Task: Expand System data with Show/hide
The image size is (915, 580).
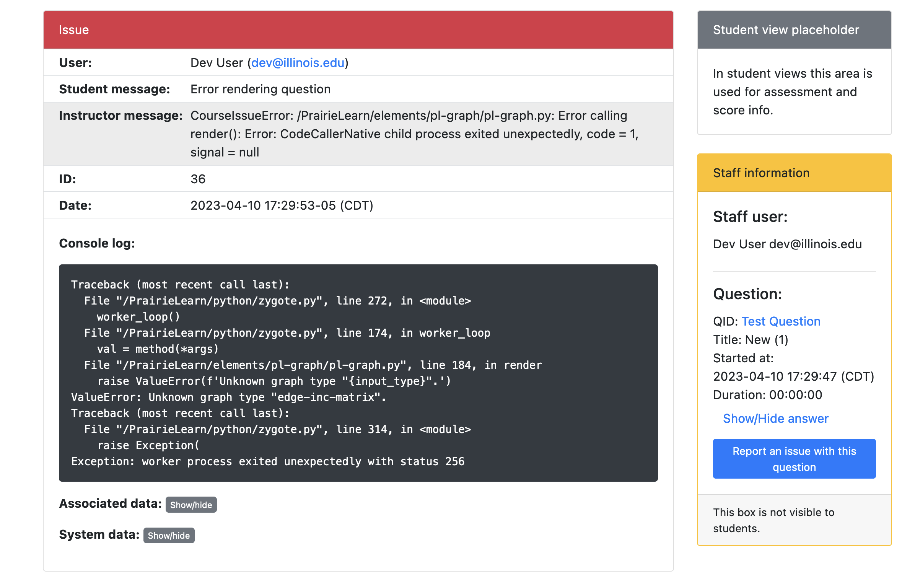Action: pos(169,535)
